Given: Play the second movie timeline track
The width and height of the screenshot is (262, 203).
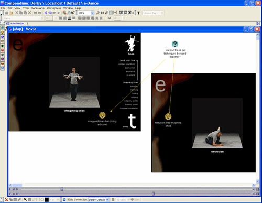Looking at the screenshot, I should tap(10, 194).
